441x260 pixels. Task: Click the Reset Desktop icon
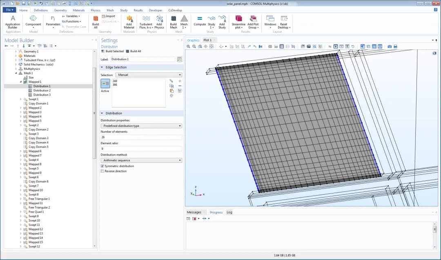283,19
